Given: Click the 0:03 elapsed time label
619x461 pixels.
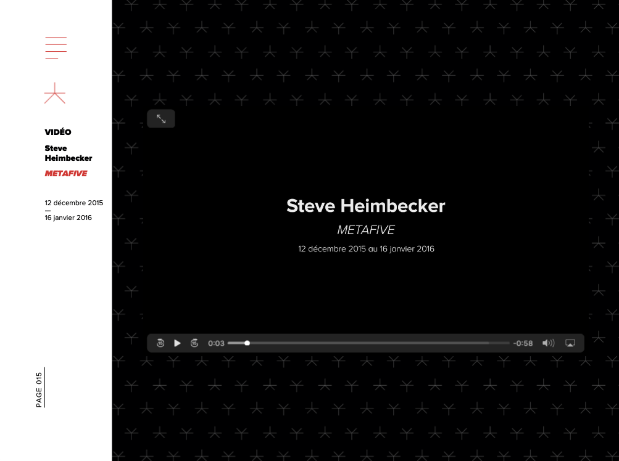Looking at the screenshot, I should pos(216,343).
